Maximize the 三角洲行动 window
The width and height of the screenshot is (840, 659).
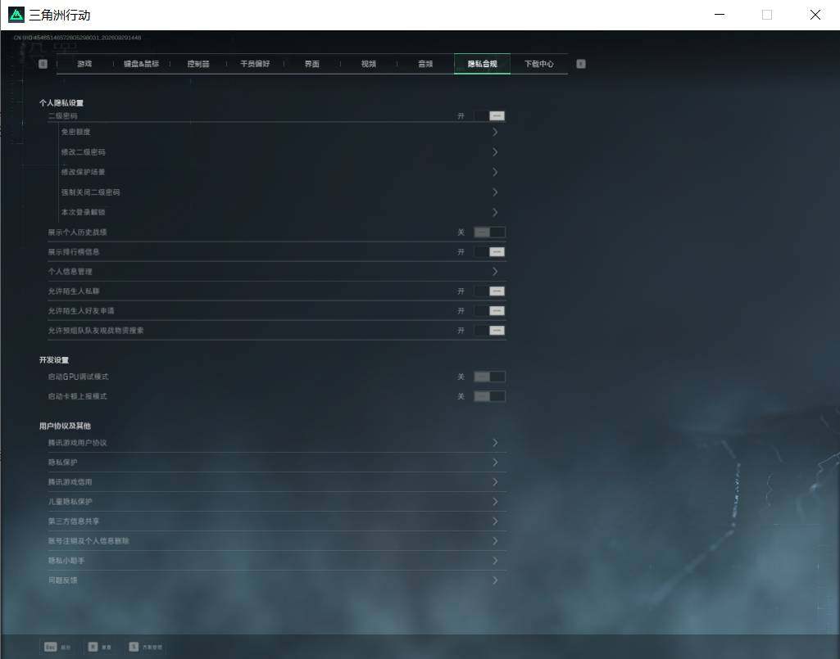[x=767, y=15]
